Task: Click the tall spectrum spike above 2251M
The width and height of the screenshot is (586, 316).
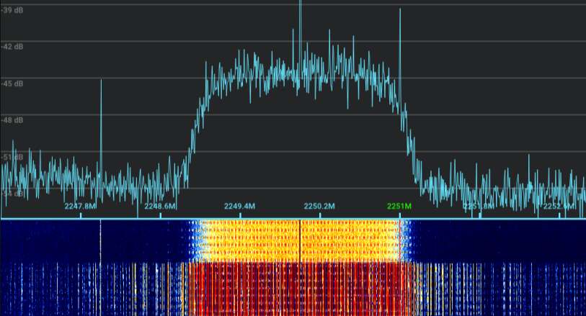Action: tap(399, 43)
